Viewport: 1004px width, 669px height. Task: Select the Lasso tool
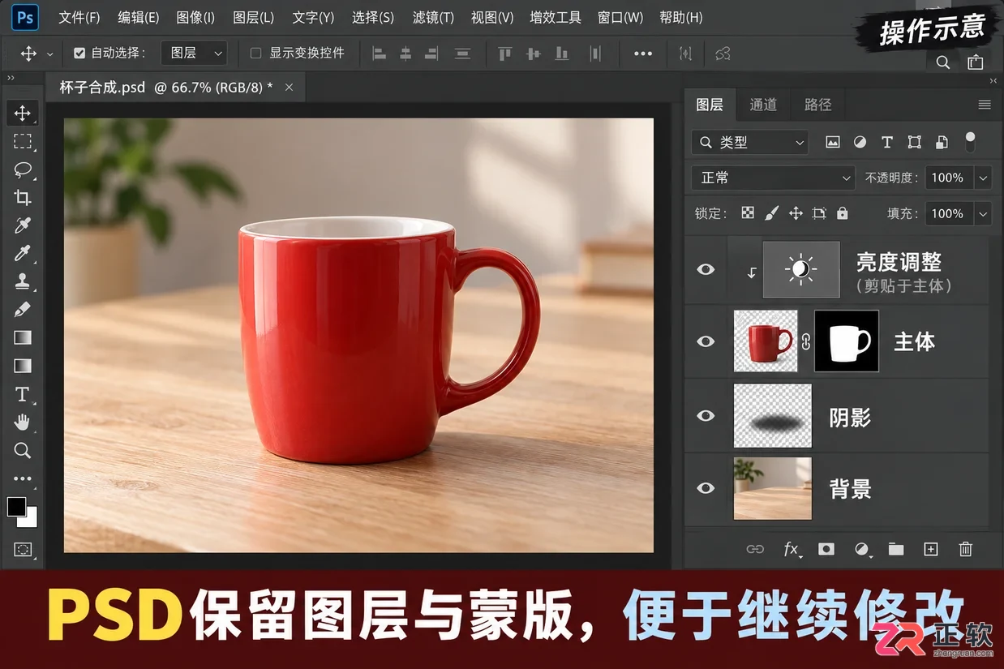coord(22,169)
